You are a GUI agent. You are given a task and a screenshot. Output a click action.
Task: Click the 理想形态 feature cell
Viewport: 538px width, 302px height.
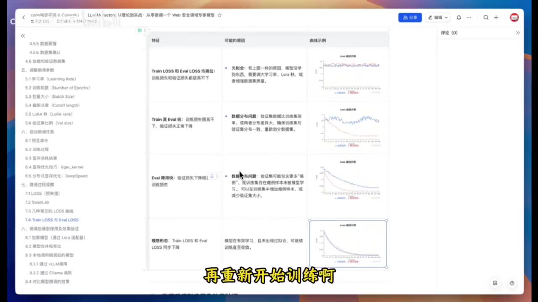tap(185, 244)
